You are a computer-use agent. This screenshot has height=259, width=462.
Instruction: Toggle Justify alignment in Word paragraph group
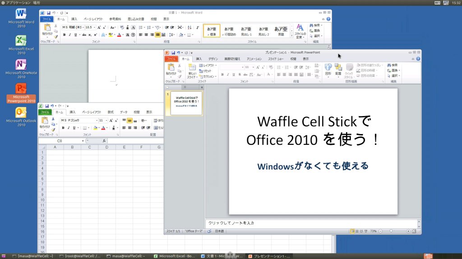[x=157, y=35]
